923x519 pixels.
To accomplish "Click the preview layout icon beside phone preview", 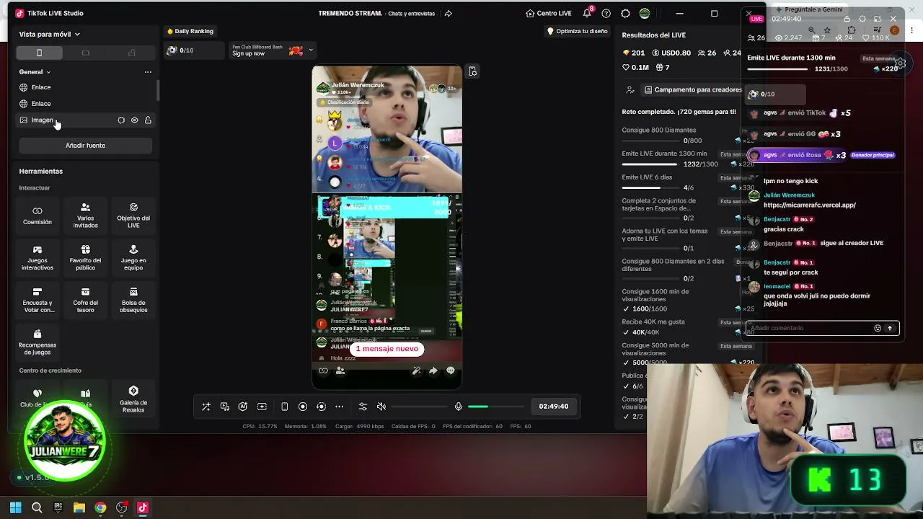I will [472, 71].
